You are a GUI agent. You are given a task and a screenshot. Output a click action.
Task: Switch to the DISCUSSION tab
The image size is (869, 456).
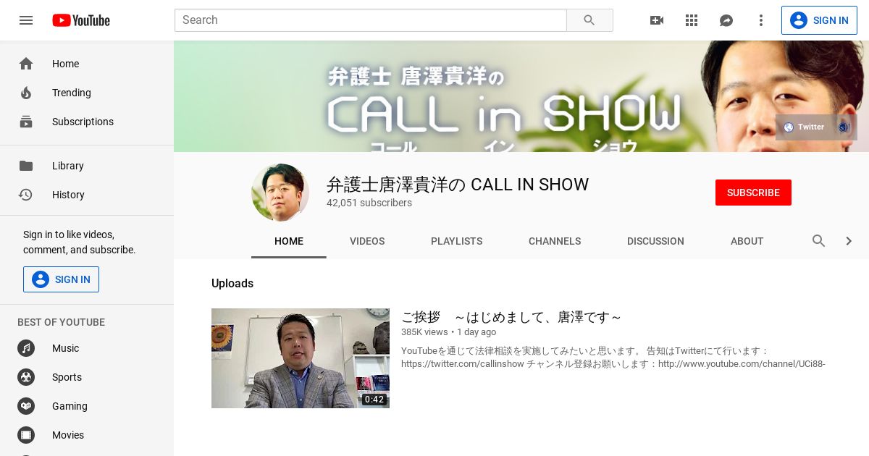(x=655, y=241)
